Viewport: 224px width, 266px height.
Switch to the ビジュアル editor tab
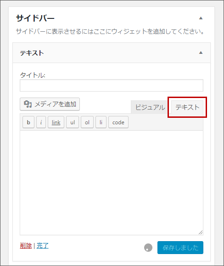click(x=150, y=107)
